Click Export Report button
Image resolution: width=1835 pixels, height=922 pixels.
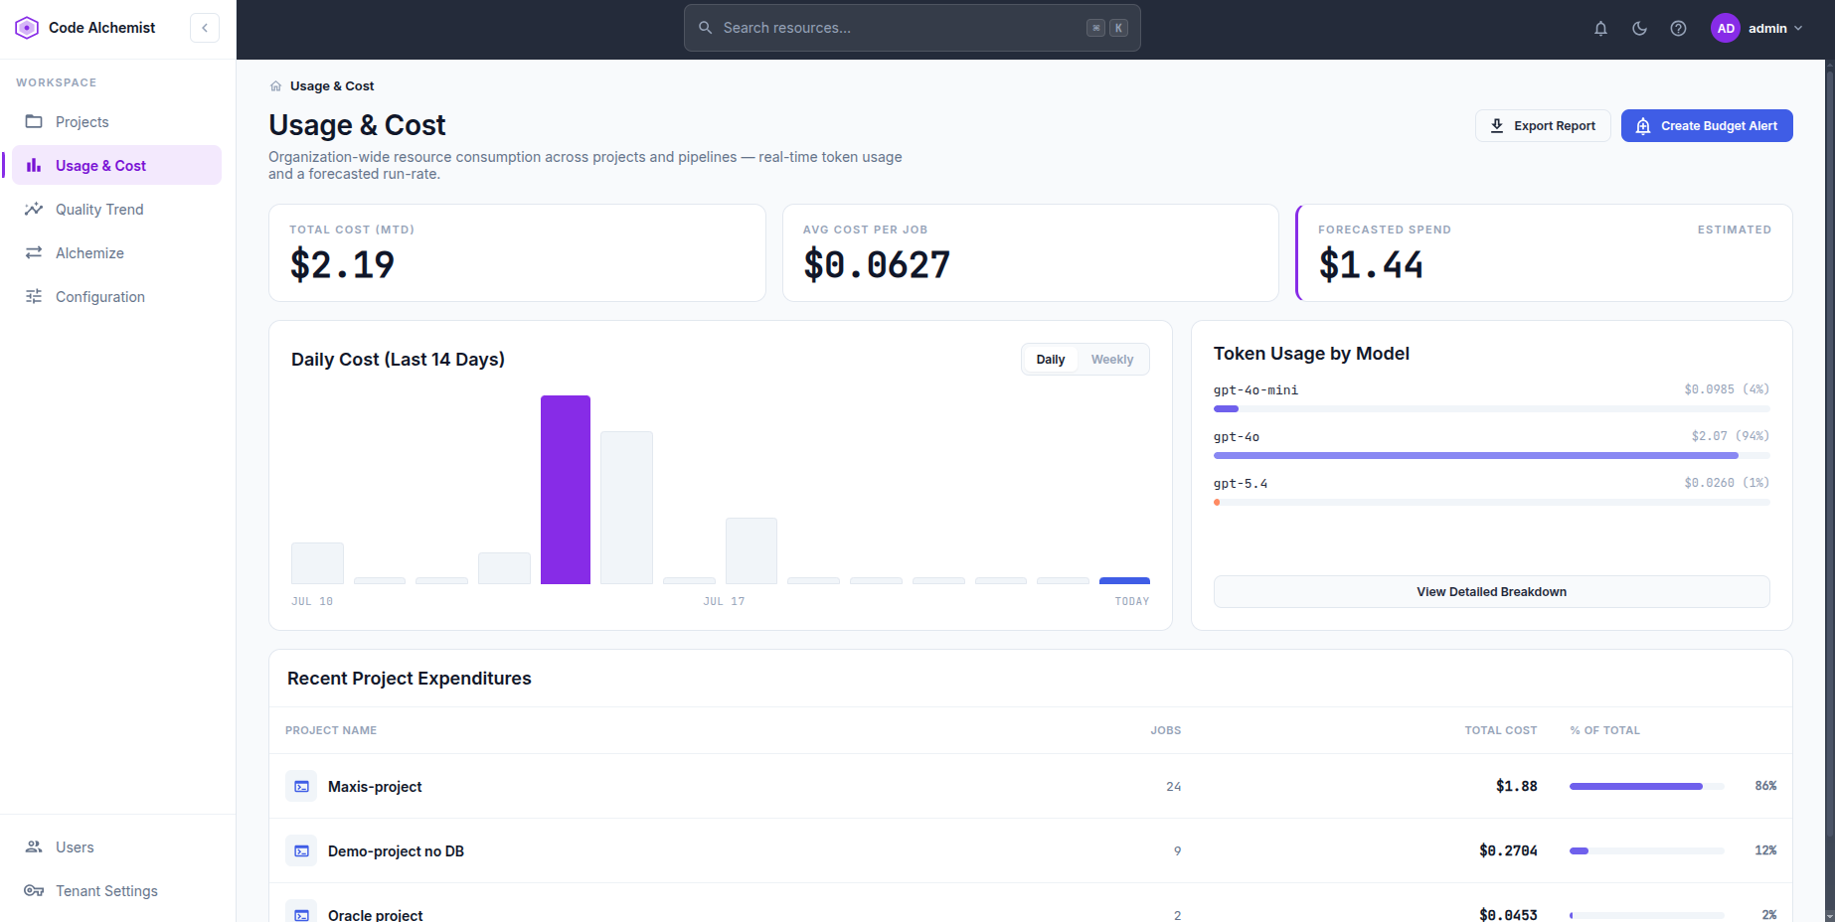[1543, 125]
